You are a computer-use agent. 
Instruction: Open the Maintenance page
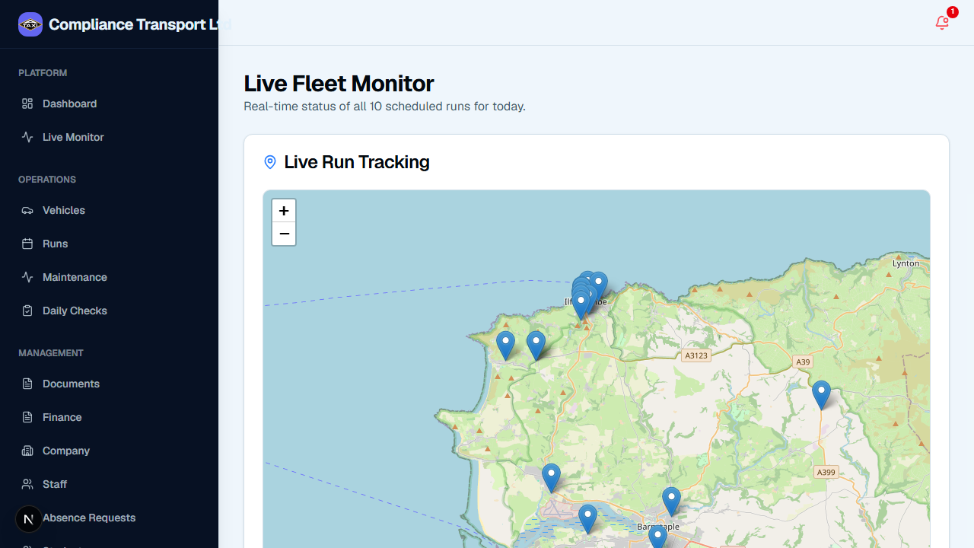pyautogui.click(x=109, y=277)
